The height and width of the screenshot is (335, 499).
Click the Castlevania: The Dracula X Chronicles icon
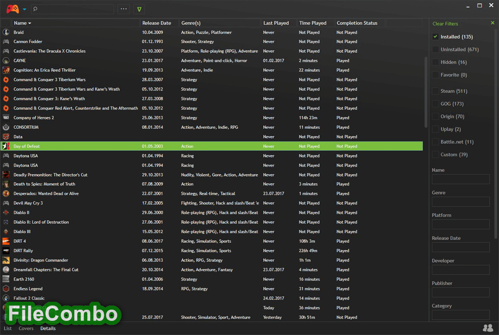[6, 51]
